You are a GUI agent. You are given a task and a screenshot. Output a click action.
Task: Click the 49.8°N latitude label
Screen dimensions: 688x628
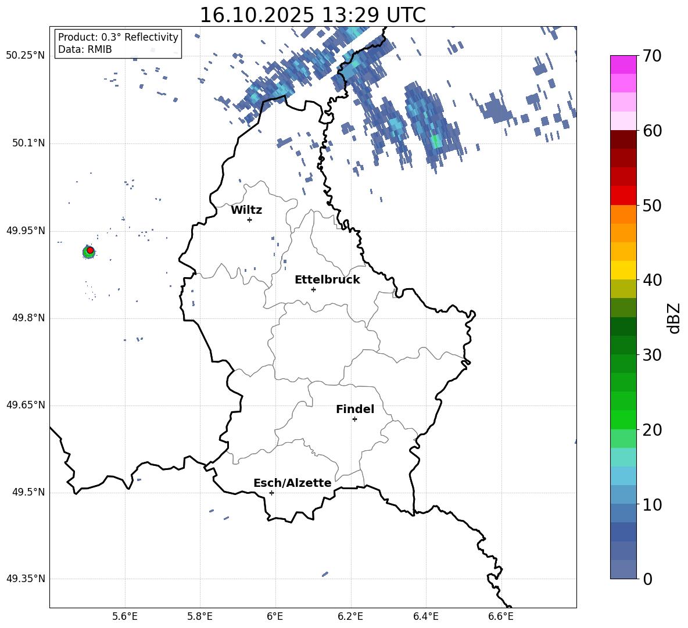(x=28, y=318)
